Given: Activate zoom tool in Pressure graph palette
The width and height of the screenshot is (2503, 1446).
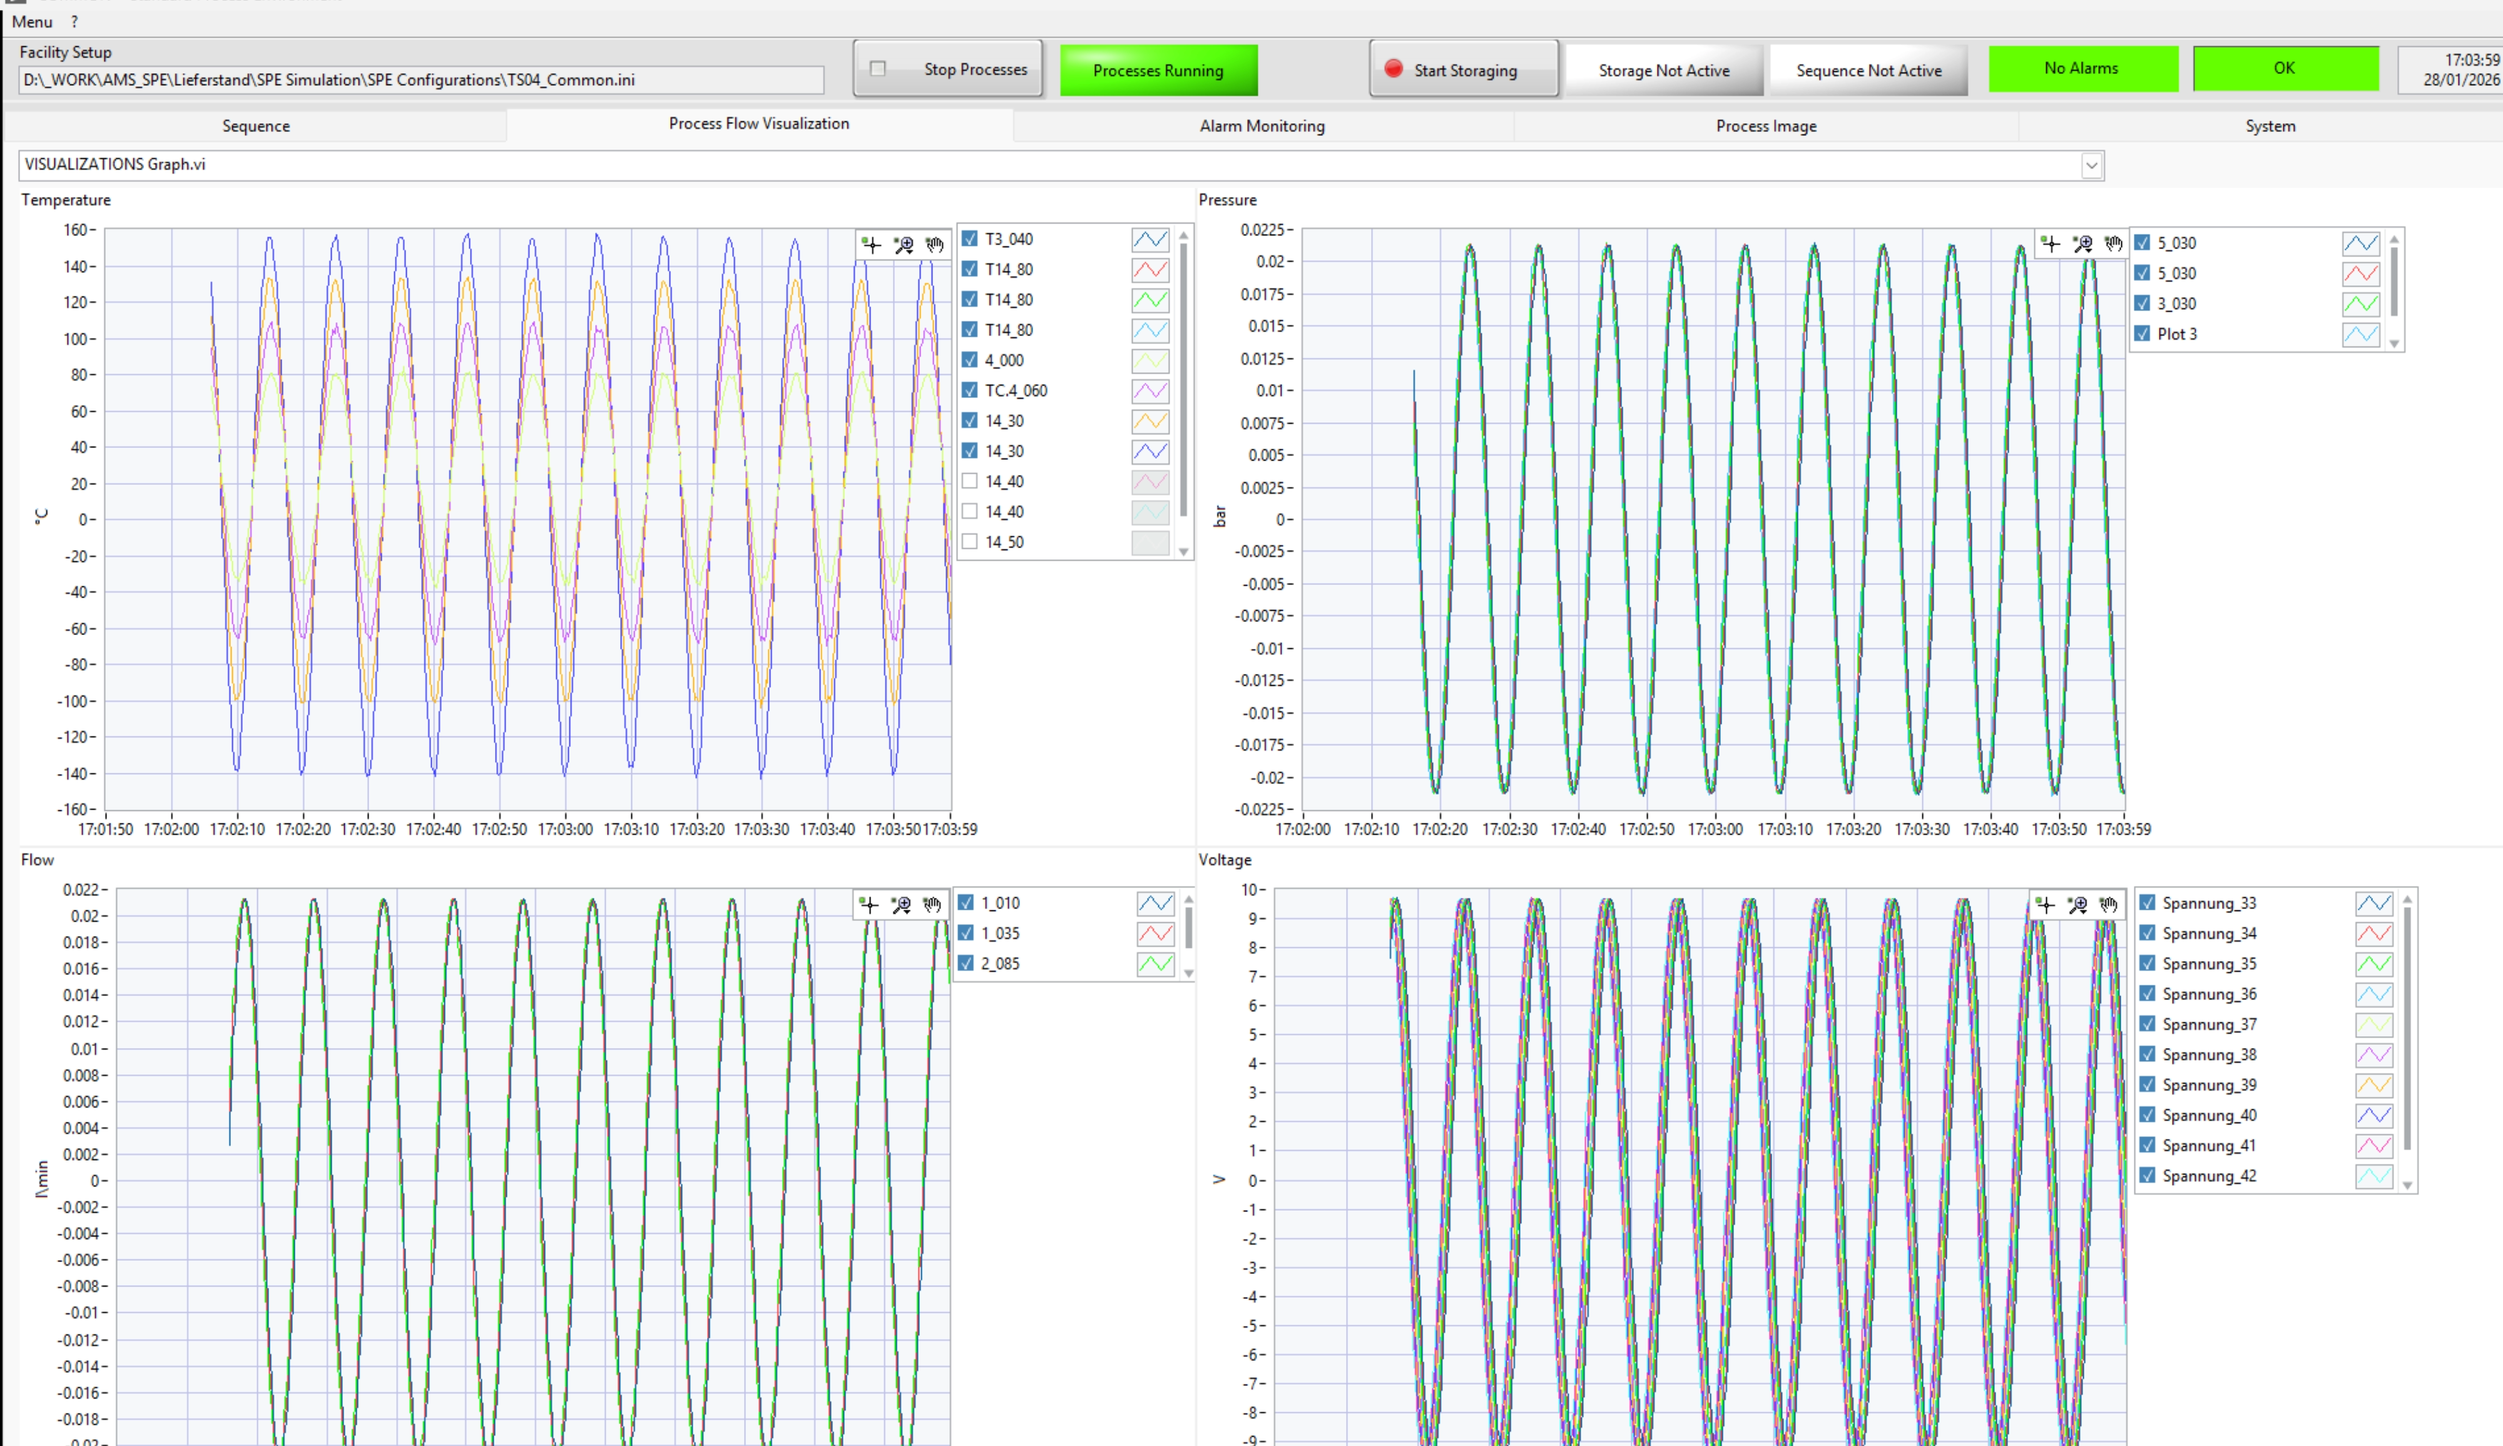Looking at the screenshot, I should (x=2083, y=243).
